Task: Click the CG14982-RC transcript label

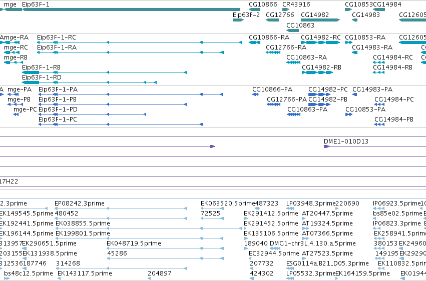Action: (321, 37)
